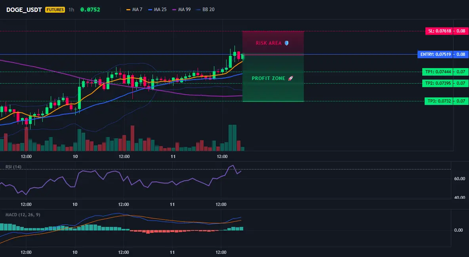469x257 pixels.
Task: Click the RSI (14) indicator label
Action: pos(13,167)
